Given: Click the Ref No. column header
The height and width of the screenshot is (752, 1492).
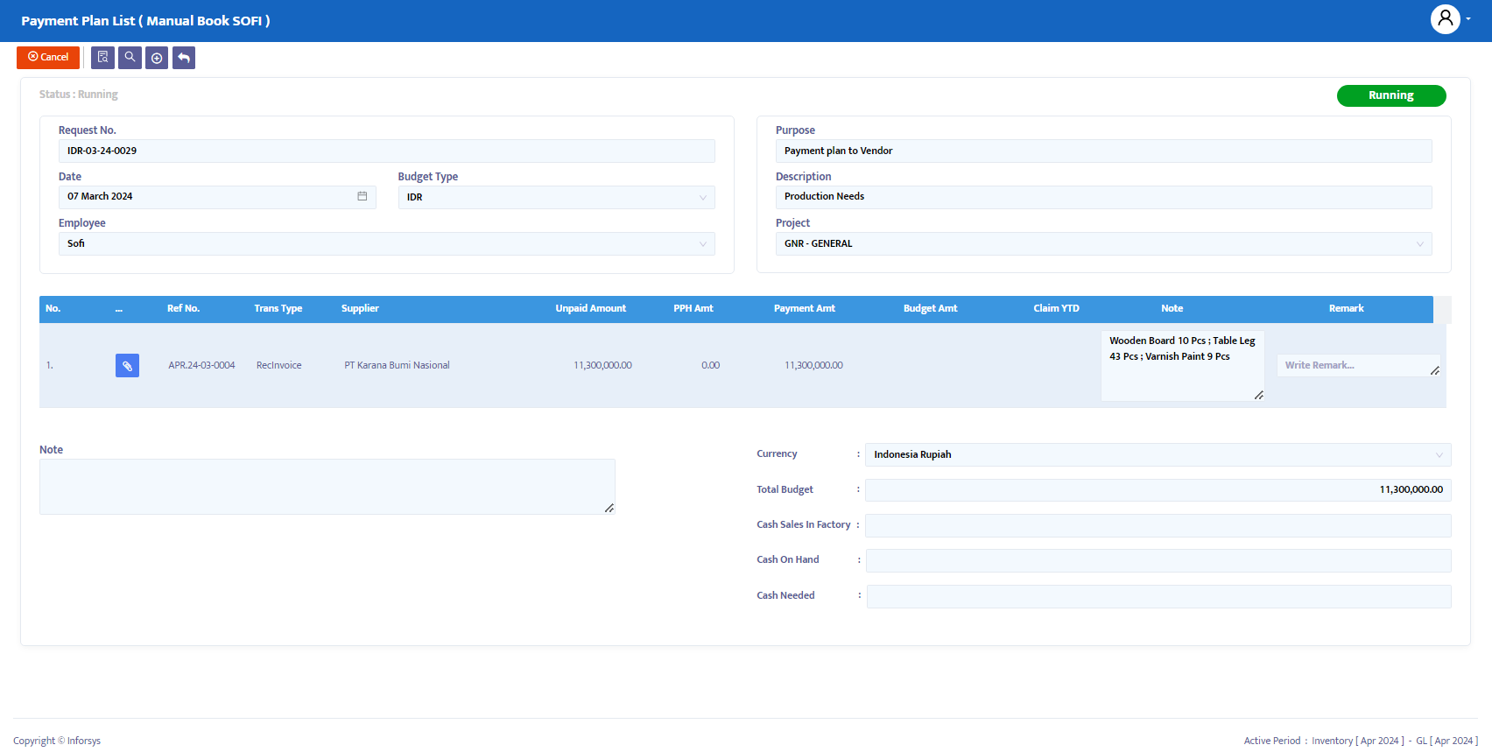Looking at the screenshot, I should pos(183,308).
